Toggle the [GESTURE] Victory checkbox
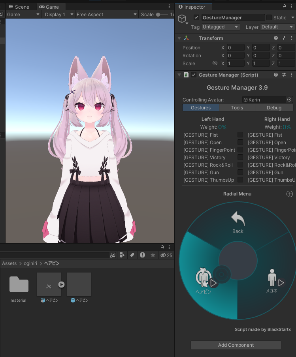 (240, 157)
